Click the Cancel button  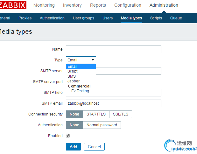pos(94,147)
